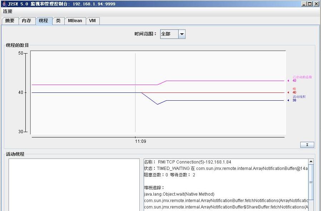The width and height of the screenshot is (321, 211).
Task: Click the empty active threads list box
Action: [74, 185]
